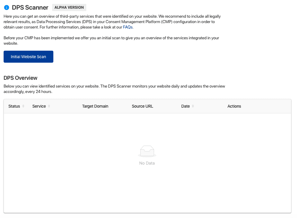The height and width of the screenshot is (218, 297).
Task: Click the Service column header label
Action: pyautogui.click(x=39, y=106)
